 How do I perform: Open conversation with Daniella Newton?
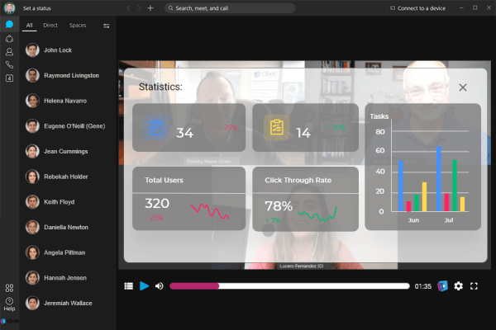pos(68,227)
